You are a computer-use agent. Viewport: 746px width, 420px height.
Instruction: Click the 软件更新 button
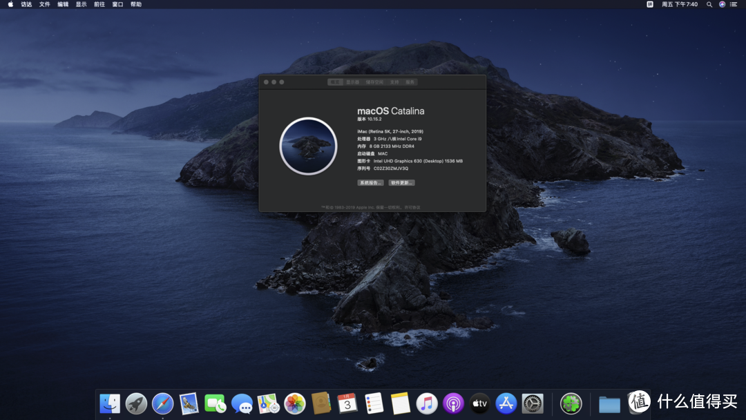[x=401, y=182]
